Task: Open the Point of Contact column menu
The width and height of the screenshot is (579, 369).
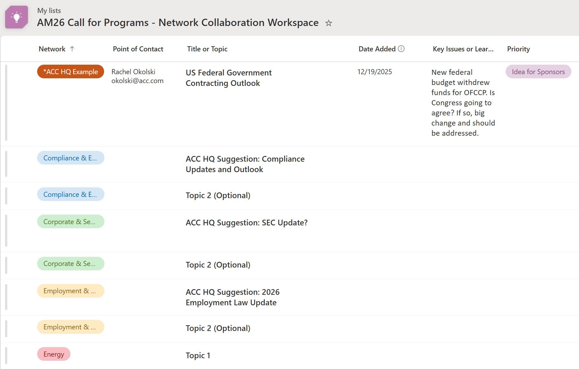Action: (138, 49)
